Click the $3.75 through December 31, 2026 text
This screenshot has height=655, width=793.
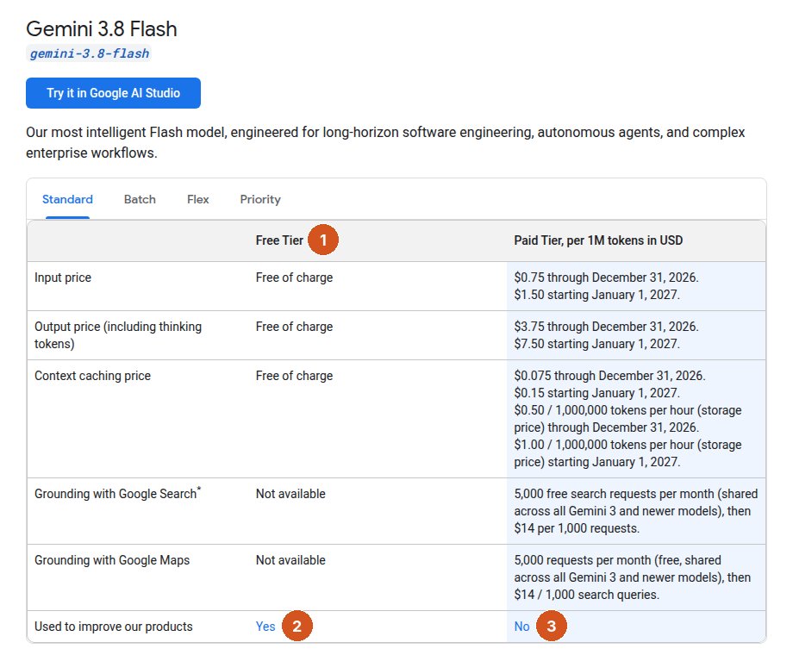point(606,327)
